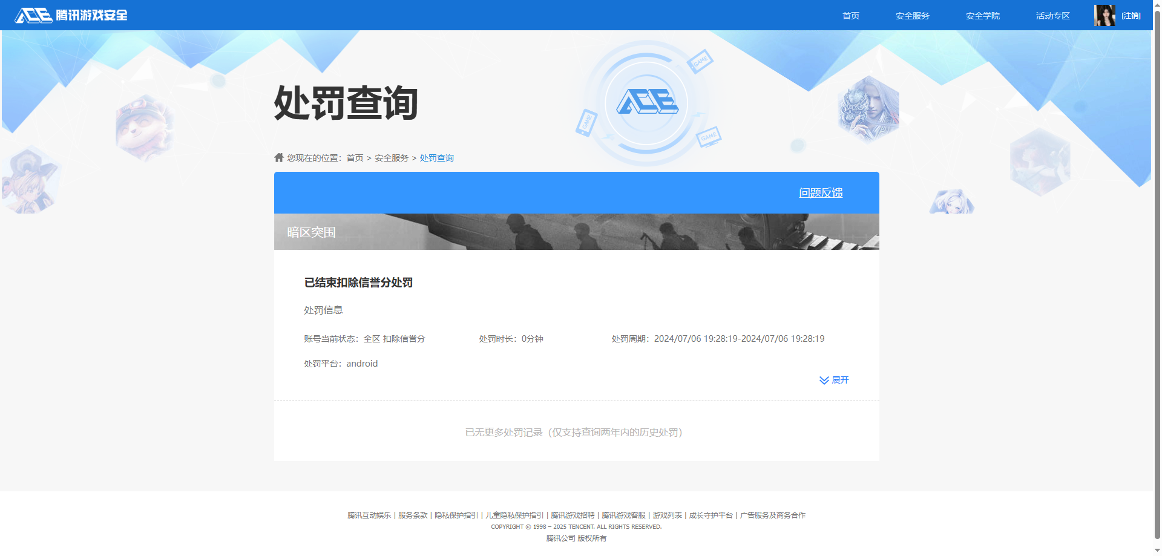Open the 安全服务 navigation menu item
Image resolution: width=1162 pixels, height=556 pixels.
912,16
